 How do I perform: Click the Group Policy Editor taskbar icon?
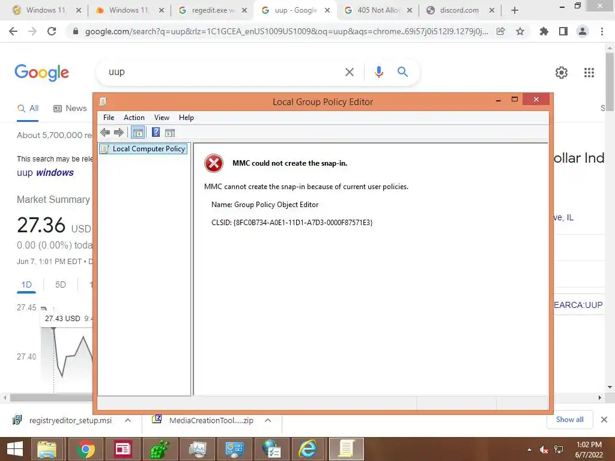click(347, 449)
